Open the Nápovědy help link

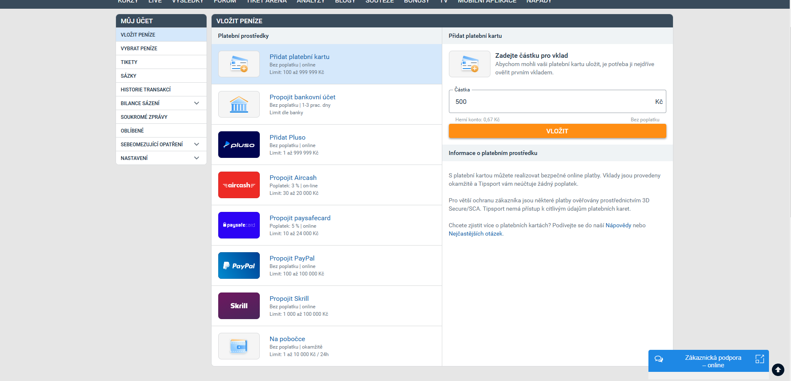click(x=618, y=225)
